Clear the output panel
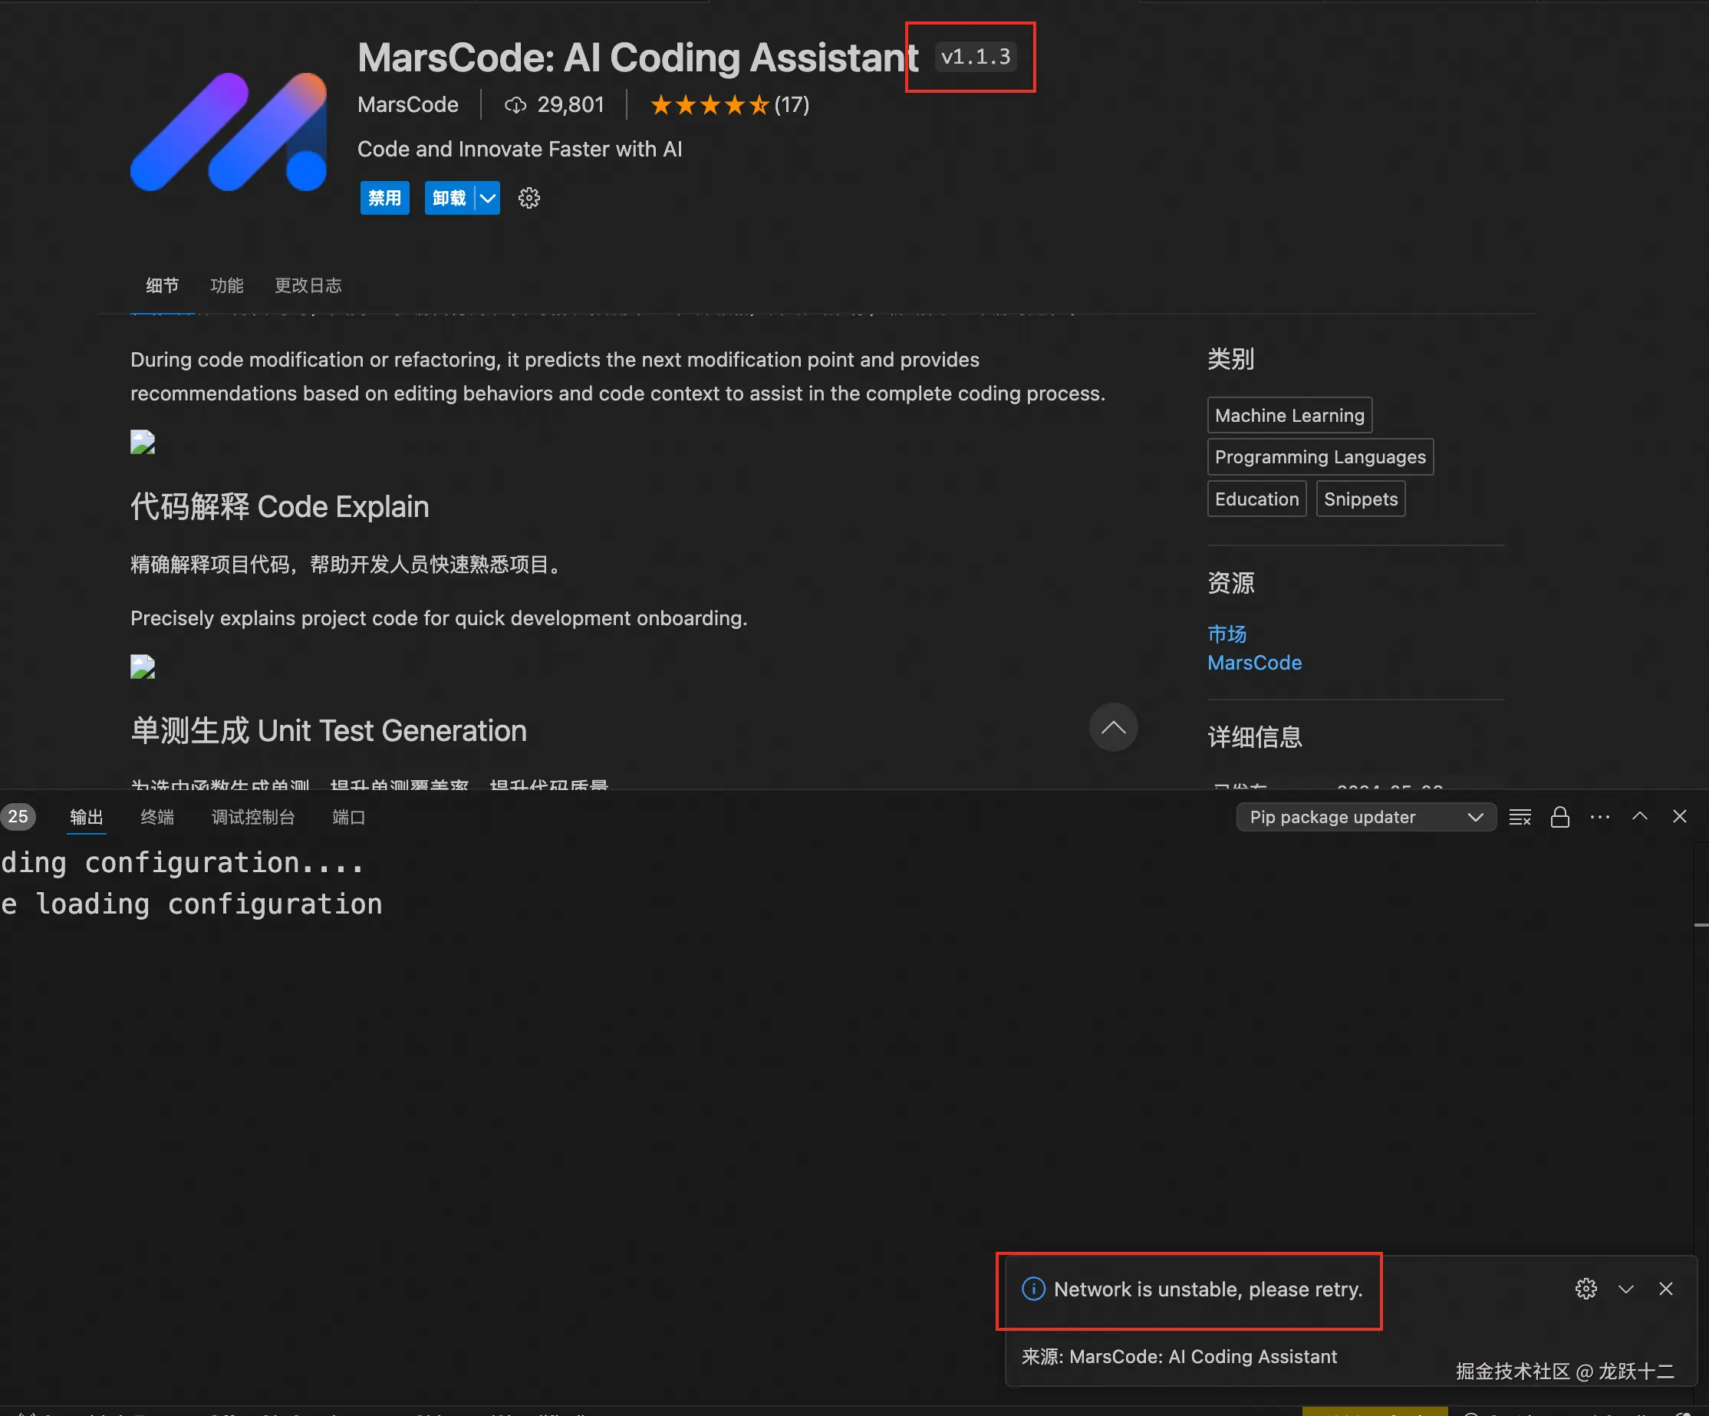1709x1416 pixels. click(1520, 817)
